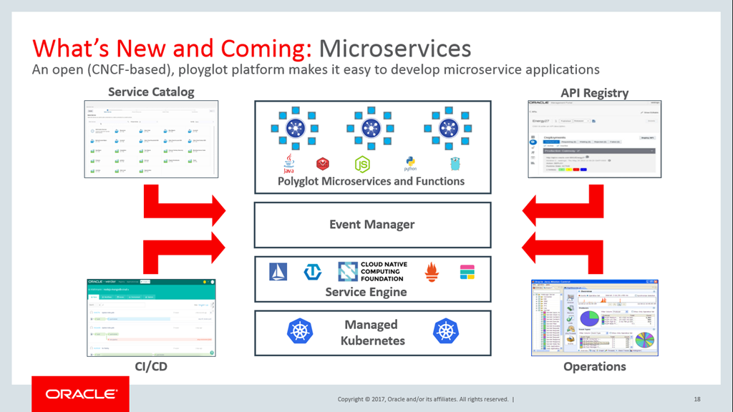Click the Polyglot Microservices and Functions label

[371, 182]
